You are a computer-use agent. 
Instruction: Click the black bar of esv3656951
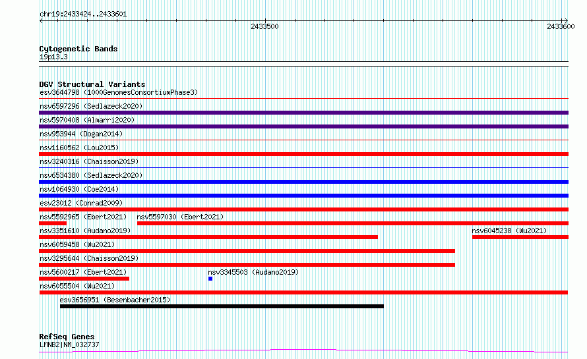[222, 306]
